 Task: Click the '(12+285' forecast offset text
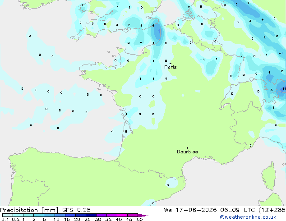(x=272, y=210)
